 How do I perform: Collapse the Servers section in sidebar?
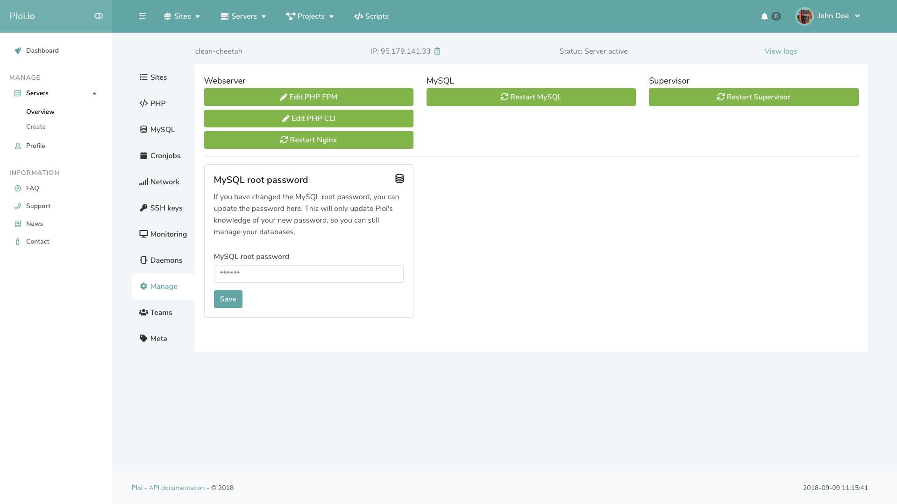[x=94, y=93]
